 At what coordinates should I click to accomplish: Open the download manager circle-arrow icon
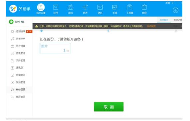175,10
